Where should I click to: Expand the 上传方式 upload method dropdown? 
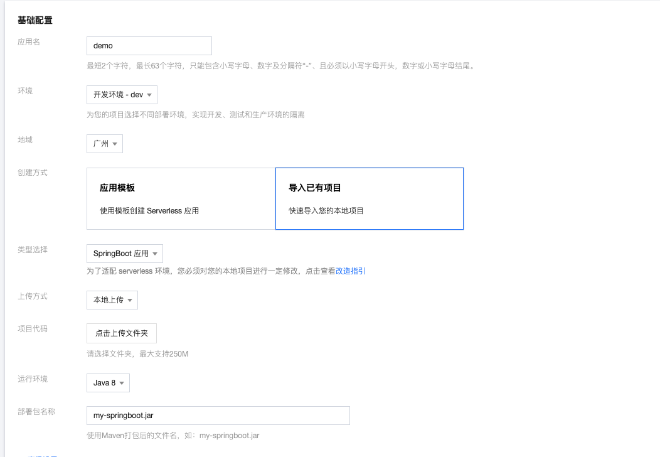click(x=112, y=300)
